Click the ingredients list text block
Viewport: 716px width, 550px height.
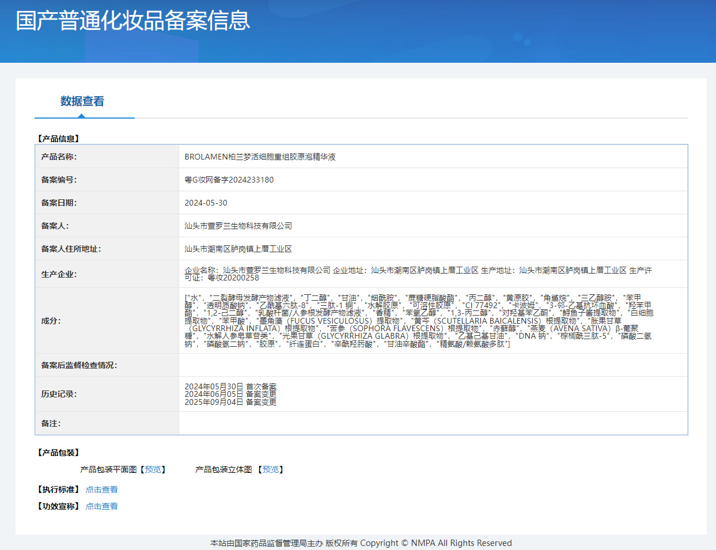pyautogui.click(x=419, y=321)
